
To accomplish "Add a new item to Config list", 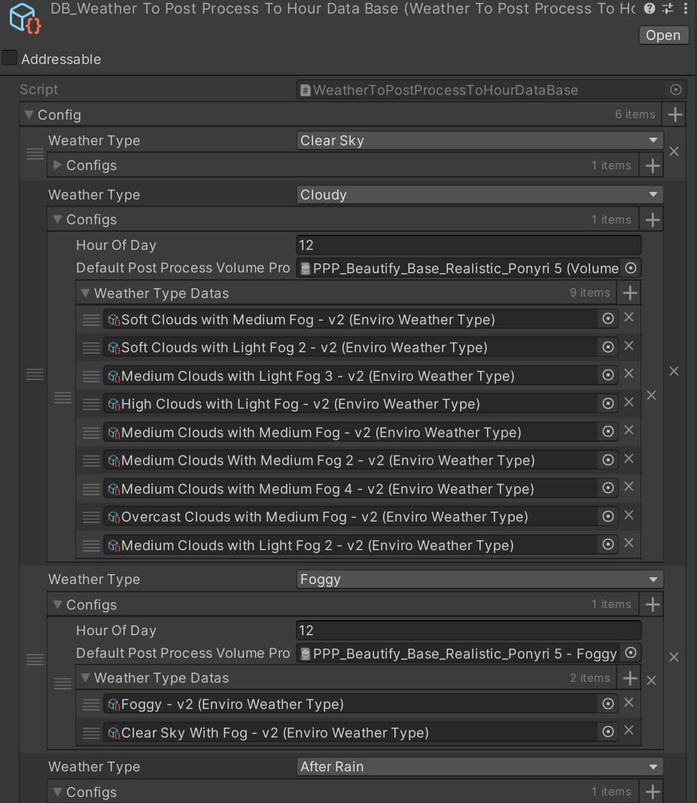I will 675,114.
